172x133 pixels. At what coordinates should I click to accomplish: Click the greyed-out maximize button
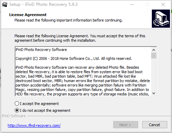pos(147,4)
